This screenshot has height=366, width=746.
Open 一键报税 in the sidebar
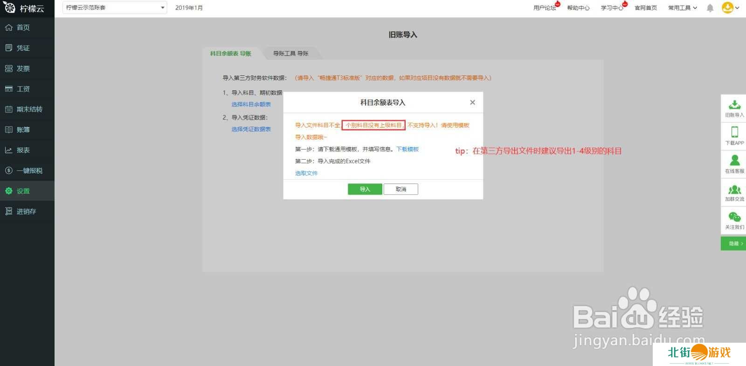(29, 170)
